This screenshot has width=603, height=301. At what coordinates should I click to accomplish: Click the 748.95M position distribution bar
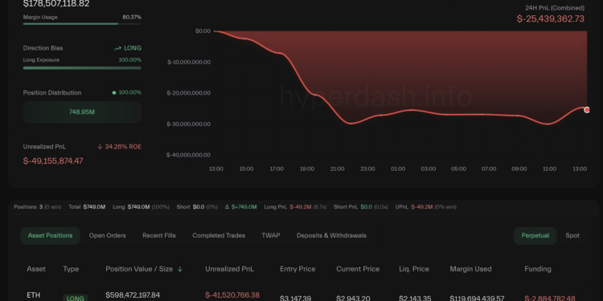pos(82,112)
